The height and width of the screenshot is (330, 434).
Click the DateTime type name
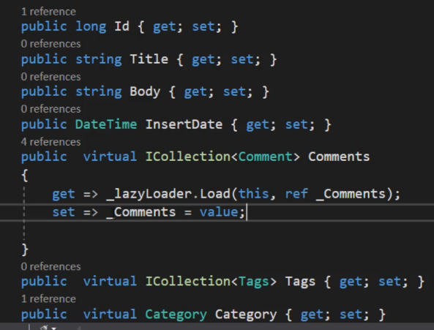[106, 124]
